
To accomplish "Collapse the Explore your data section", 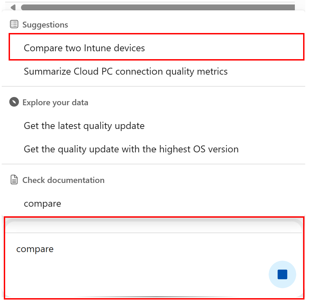I will pyautogui.click(x=55, y=102).
